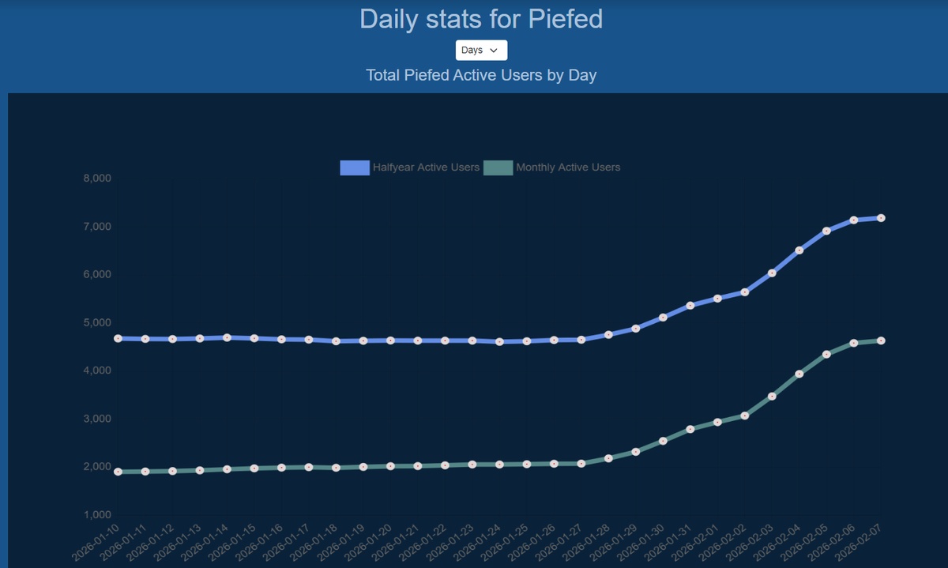Click Halfyear data point on 2026-02-02
The image size is (948, 568).
pyautogui.click(x=745, y=292)
